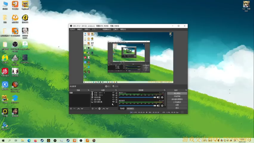
Task: Lock the display capture source
Action: pyautogui.click(x=116, y=102)
